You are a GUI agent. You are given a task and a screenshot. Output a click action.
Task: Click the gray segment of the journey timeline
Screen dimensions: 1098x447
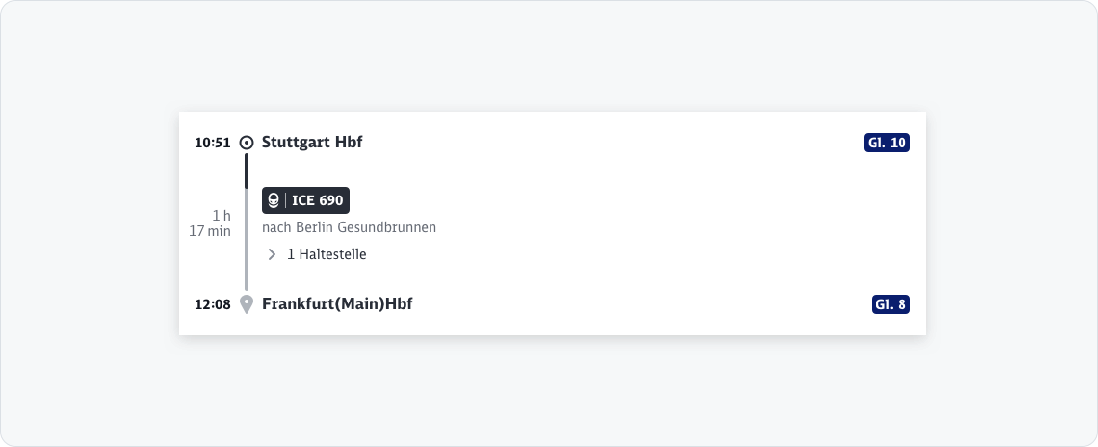point(247,241)
